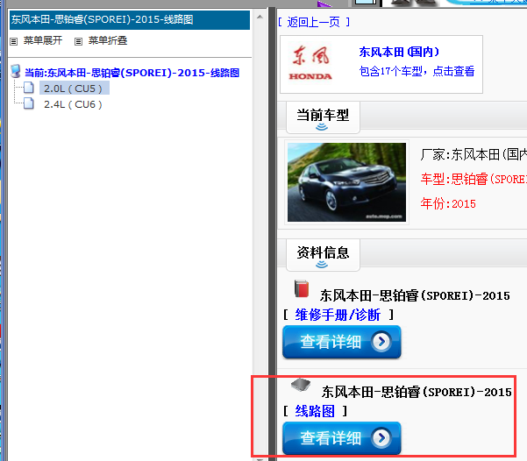Image resolution: width=527 pixels, height=461 pixels.
Task: Expand all menus via 菜单展开 text
Action: [x=43, y=40]
